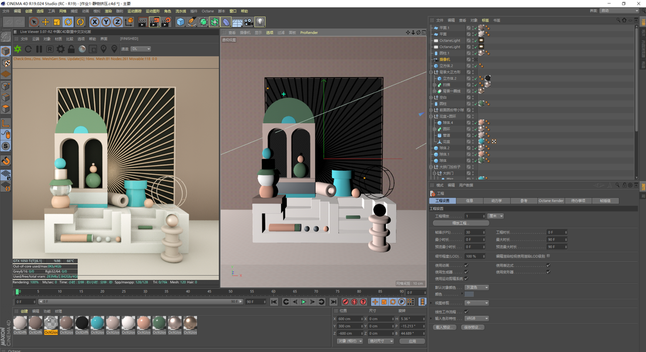Switch to the Octane Render tab
646x352 pixels.
click(551, 201)
